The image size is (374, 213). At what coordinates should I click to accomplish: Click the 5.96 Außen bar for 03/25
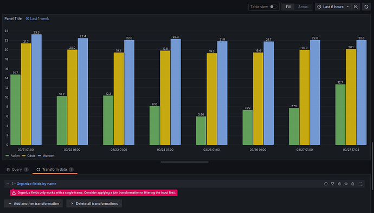pos(201,131)
